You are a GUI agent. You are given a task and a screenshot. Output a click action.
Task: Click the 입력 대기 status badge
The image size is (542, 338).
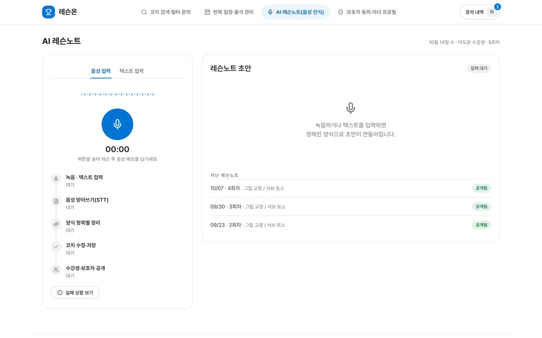(x=479, y=69)
